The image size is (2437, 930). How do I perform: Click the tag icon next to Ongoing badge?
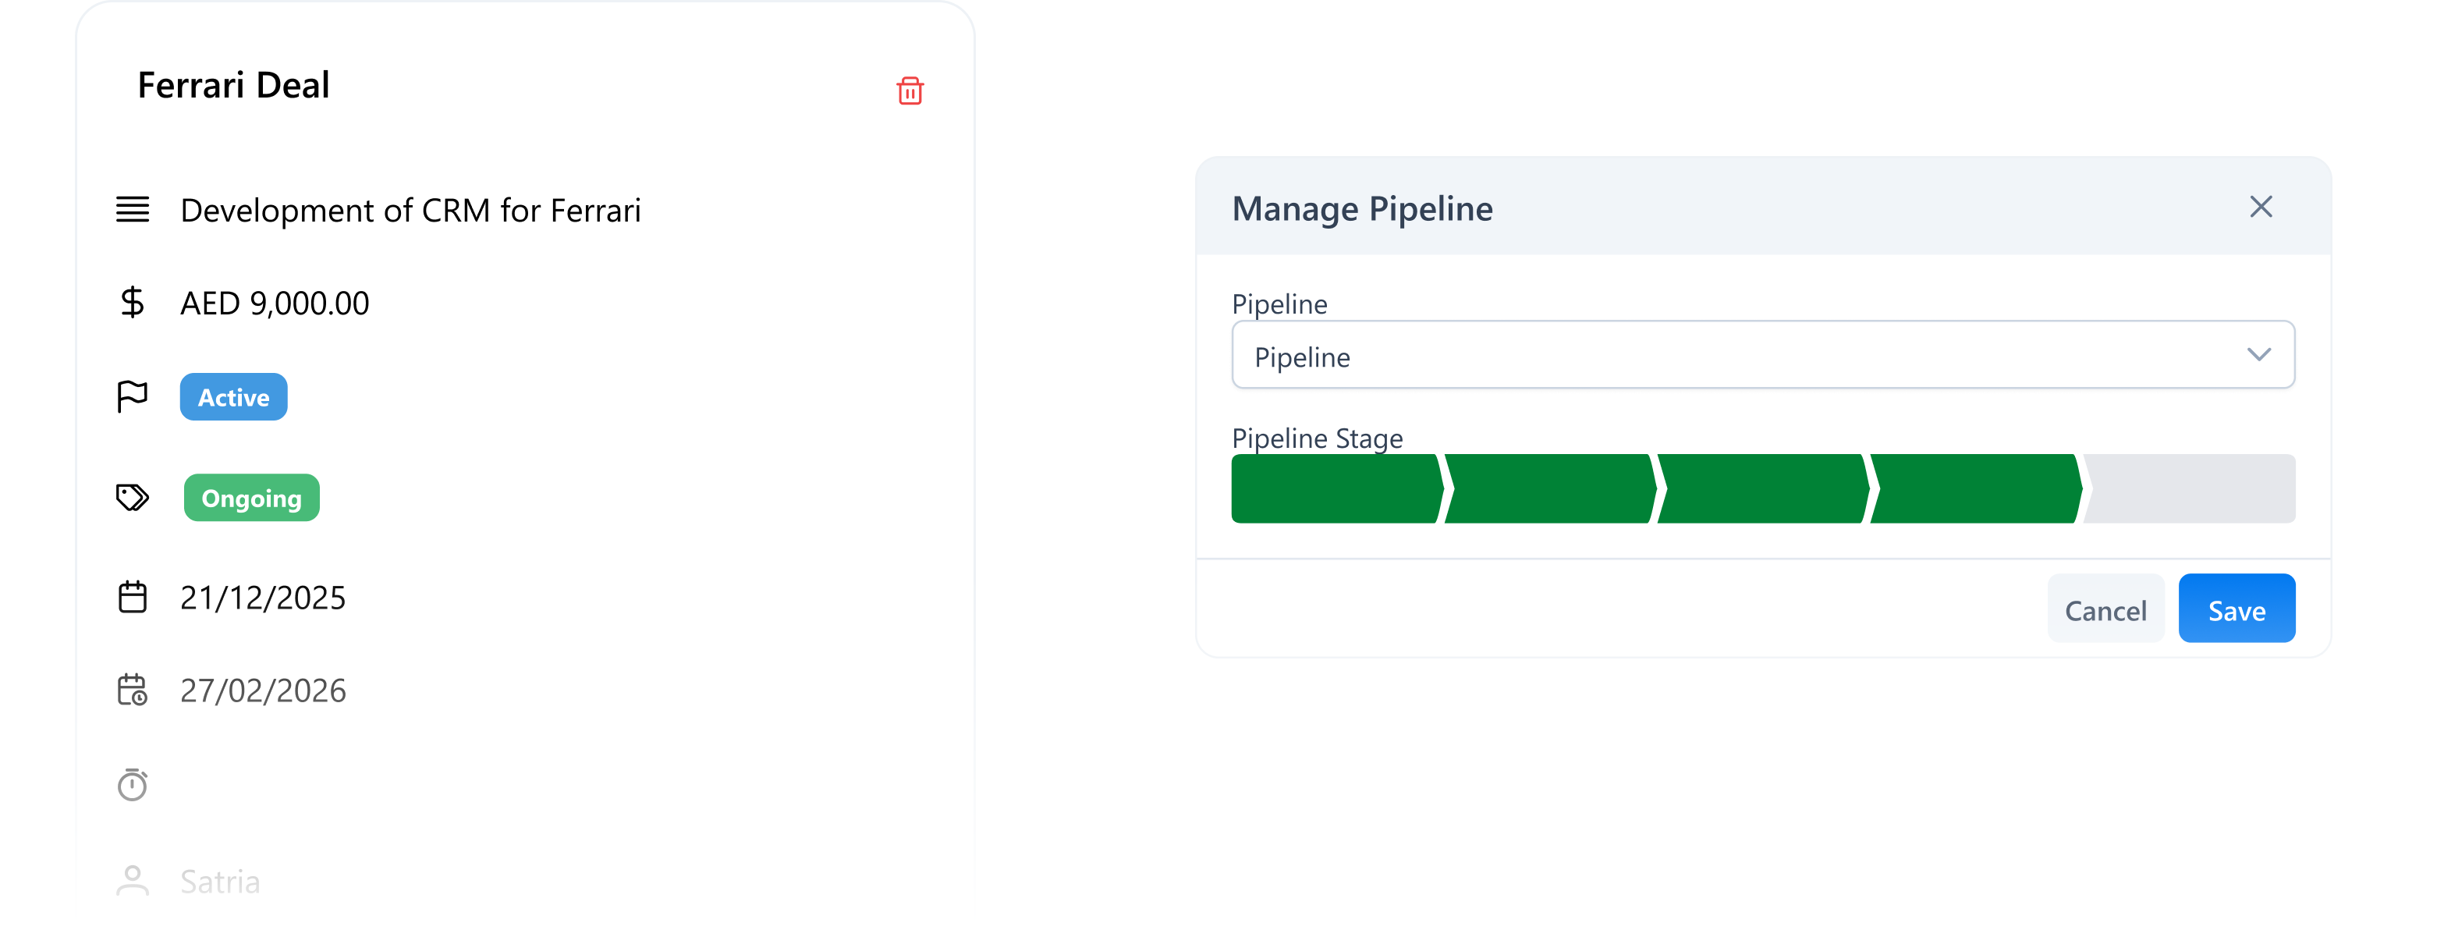(x=133, y=495)
